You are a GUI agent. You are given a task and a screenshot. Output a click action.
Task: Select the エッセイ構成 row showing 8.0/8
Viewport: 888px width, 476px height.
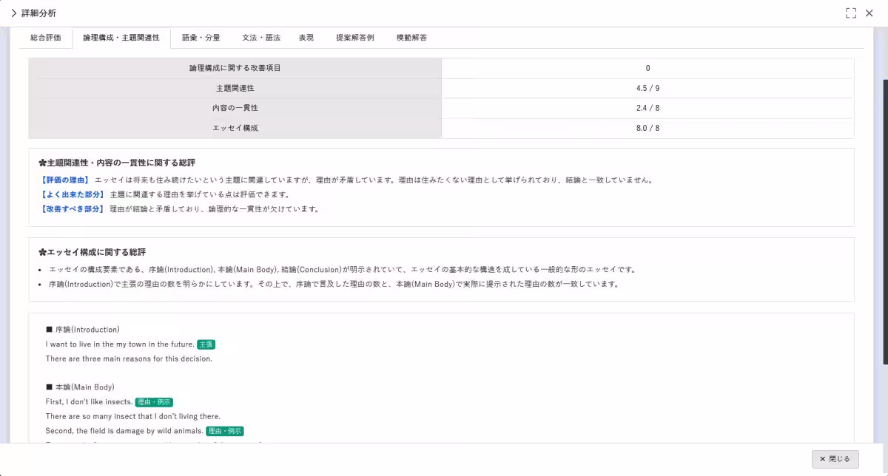pos(647,127)
